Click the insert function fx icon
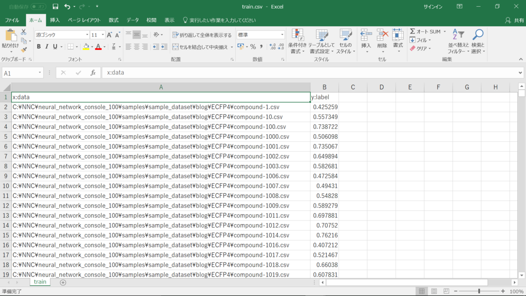This screenshot has height=296, width=526. [x=93, y=72]
